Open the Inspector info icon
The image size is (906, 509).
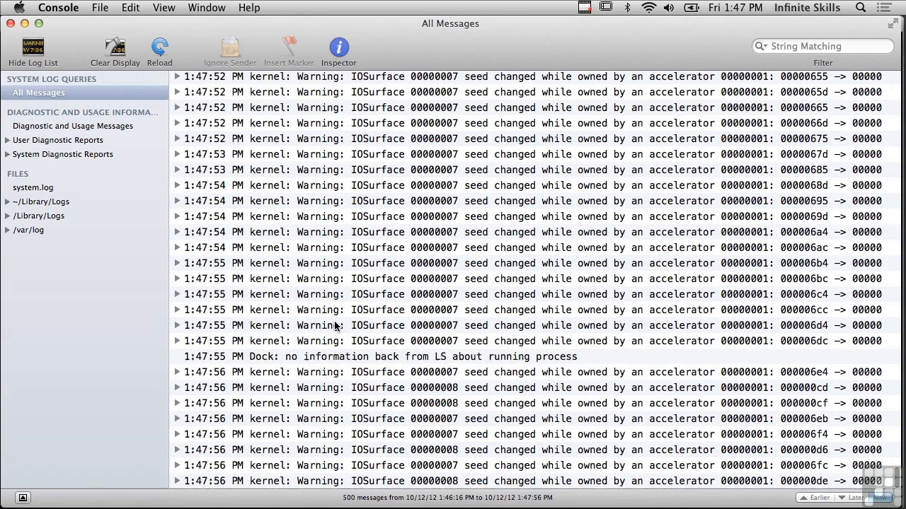[x=339, y=47]
